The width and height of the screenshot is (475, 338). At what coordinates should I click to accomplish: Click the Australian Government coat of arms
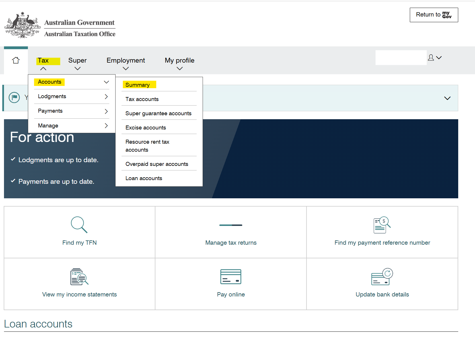pos(22,25)
